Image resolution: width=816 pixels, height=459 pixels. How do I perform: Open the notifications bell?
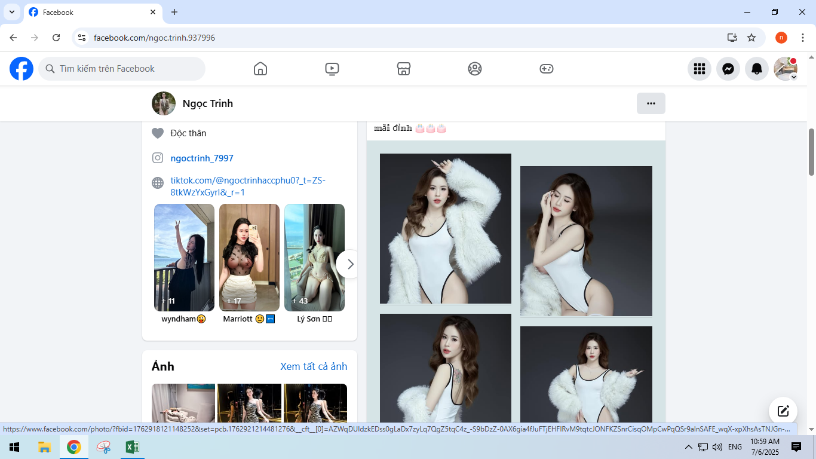click(757, 69)
